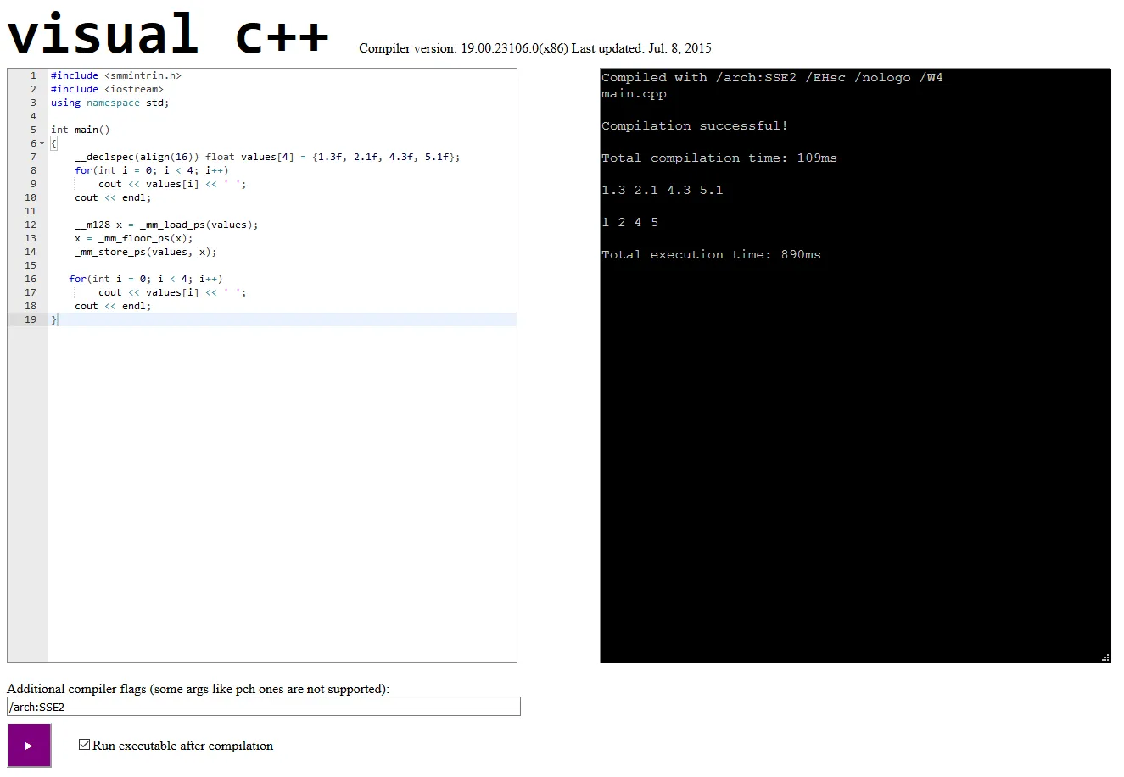The image size is (1124, 777).
Task: Click the cout << endl line 10
Action: coord(113,197)
